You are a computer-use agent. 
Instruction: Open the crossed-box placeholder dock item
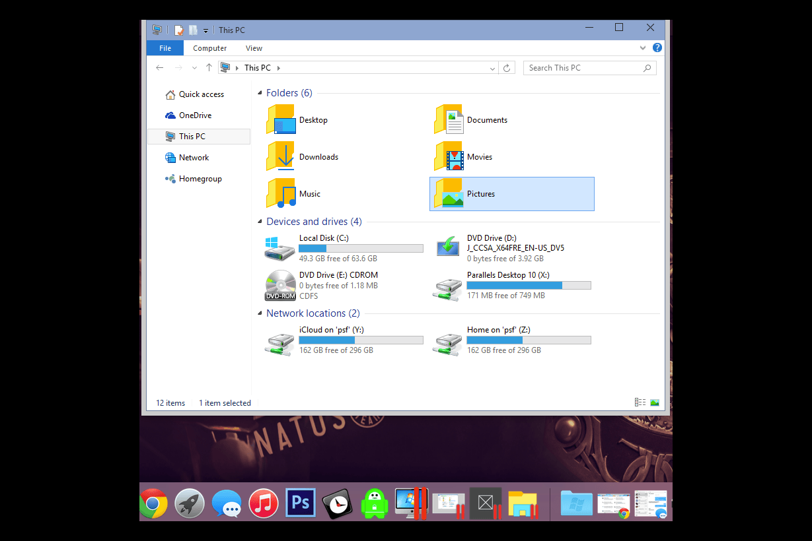click(486, 504)
